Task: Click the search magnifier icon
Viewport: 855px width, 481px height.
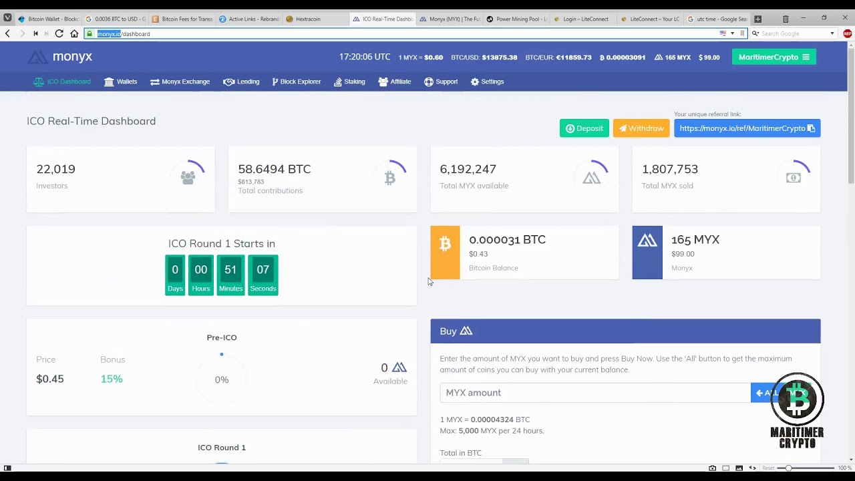Action: pos(755,33)
